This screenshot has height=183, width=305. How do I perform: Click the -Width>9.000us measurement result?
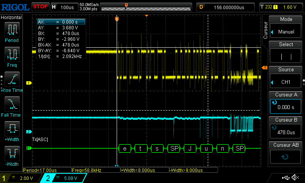(x=194, y=170)
